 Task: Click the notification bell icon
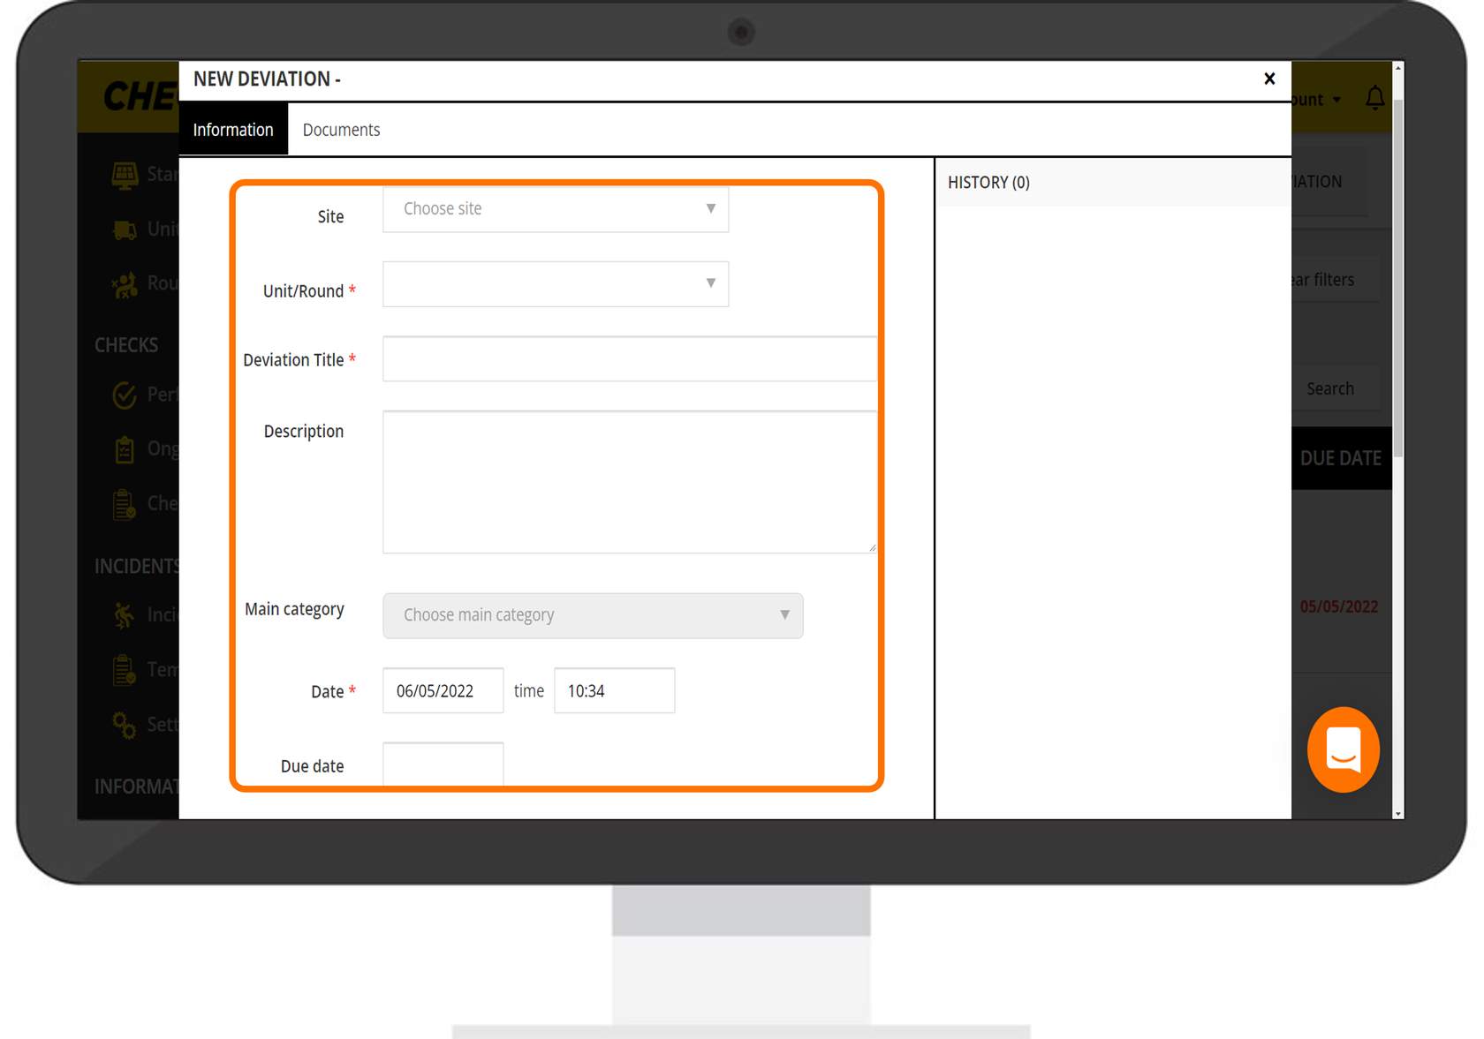1374,98
